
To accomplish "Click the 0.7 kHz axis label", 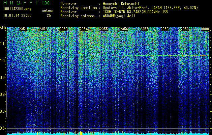I will click(x=3, y=111).
